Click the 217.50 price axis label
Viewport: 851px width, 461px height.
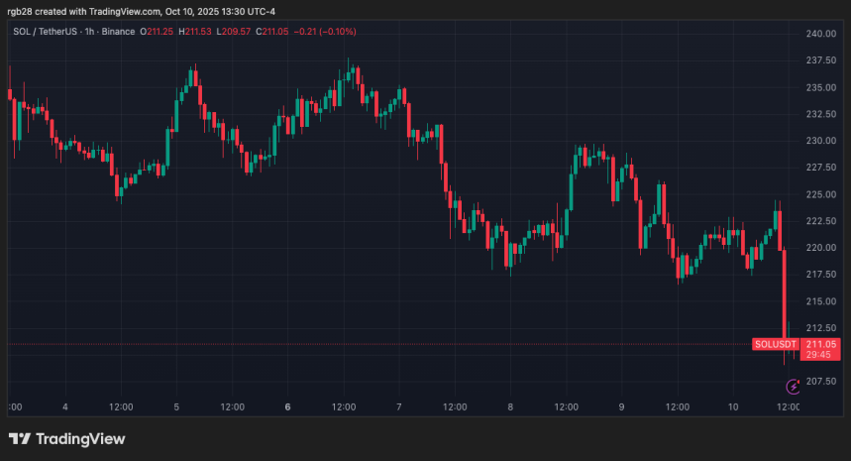pos(819,275)
